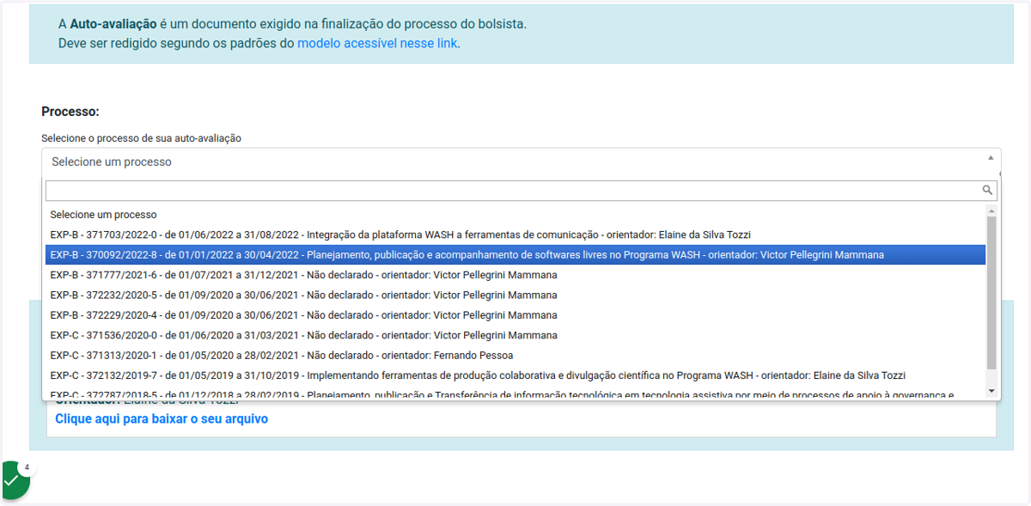Image resolution: width=1031 pixels, height=506 pixels.
Task: Select process EXP-C 372787/2018-5
Action: 515,393
